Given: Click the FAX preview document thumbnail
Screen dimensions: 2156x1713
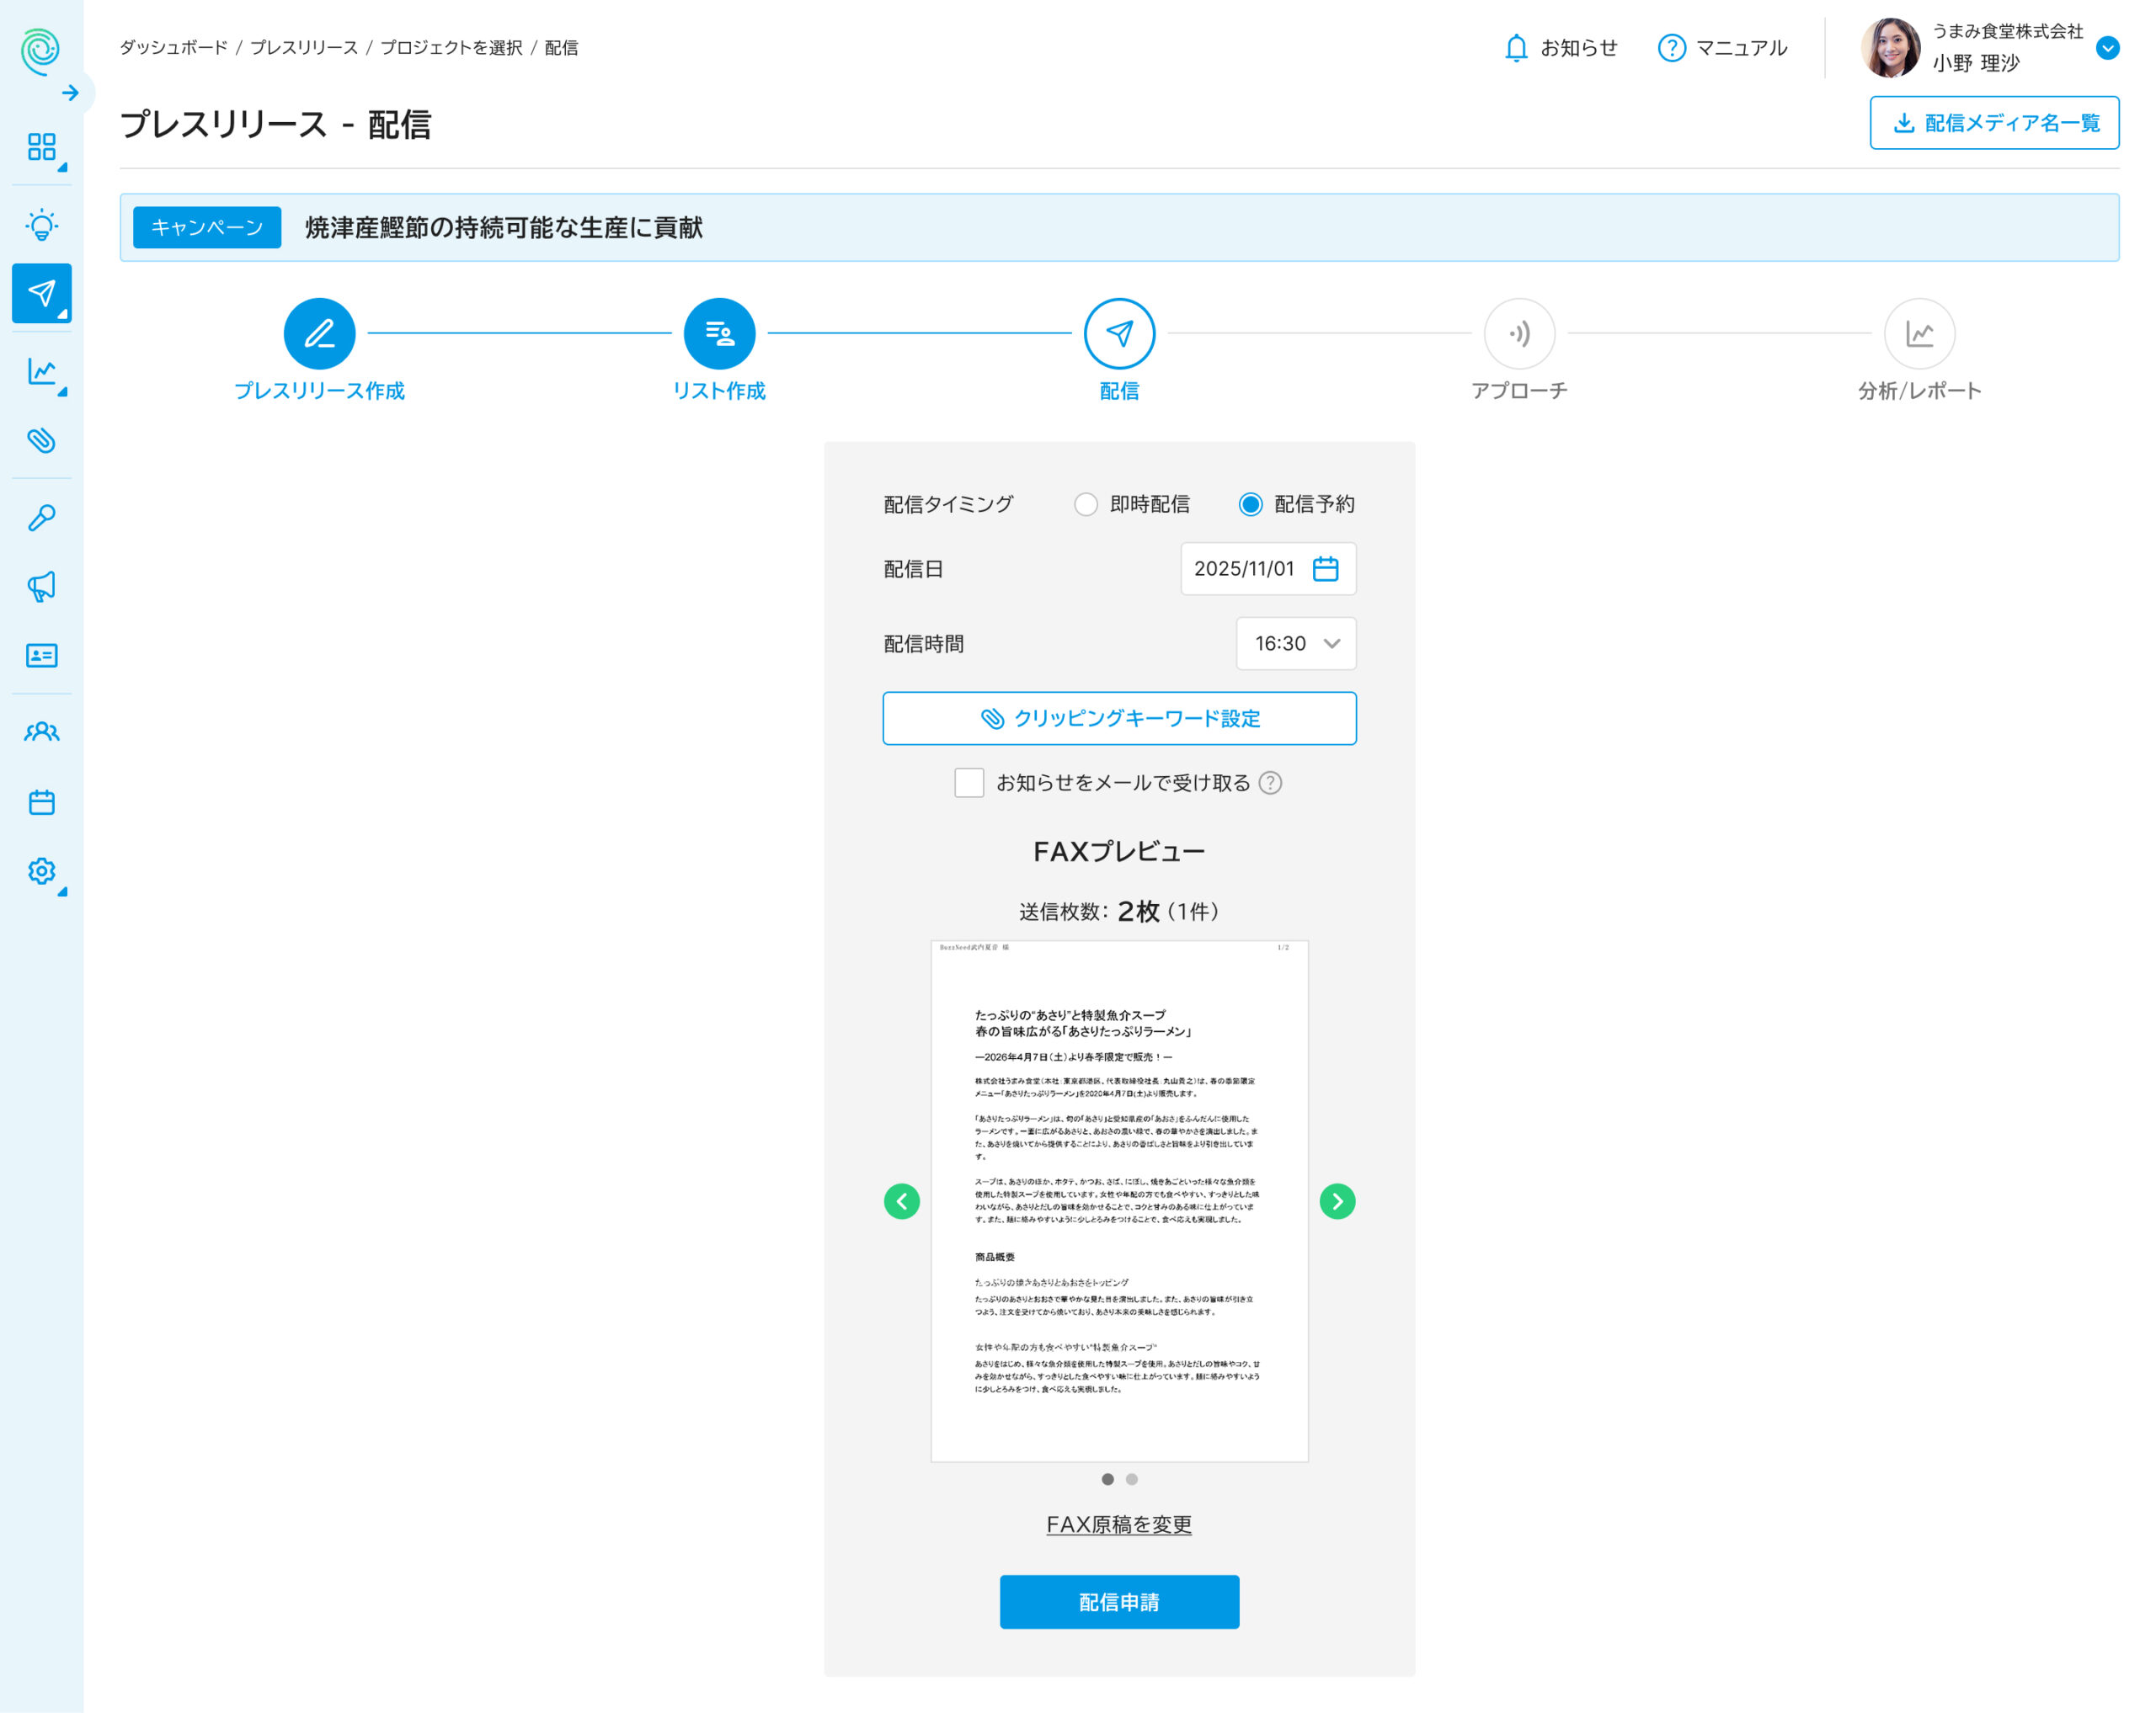Looking at the screenshot, I should [x=1118, y=1200].
